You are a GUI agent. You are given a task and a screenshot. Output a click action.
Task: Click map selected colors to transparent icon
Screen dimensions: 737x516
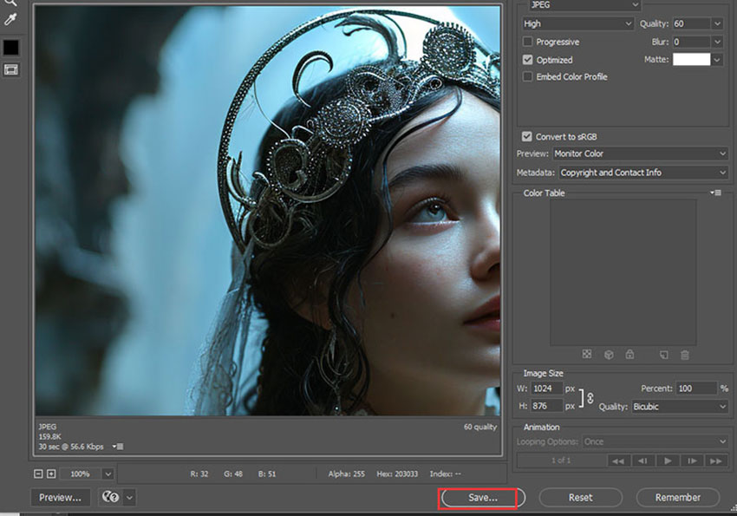pyautogui.click(x=587, y=355)
